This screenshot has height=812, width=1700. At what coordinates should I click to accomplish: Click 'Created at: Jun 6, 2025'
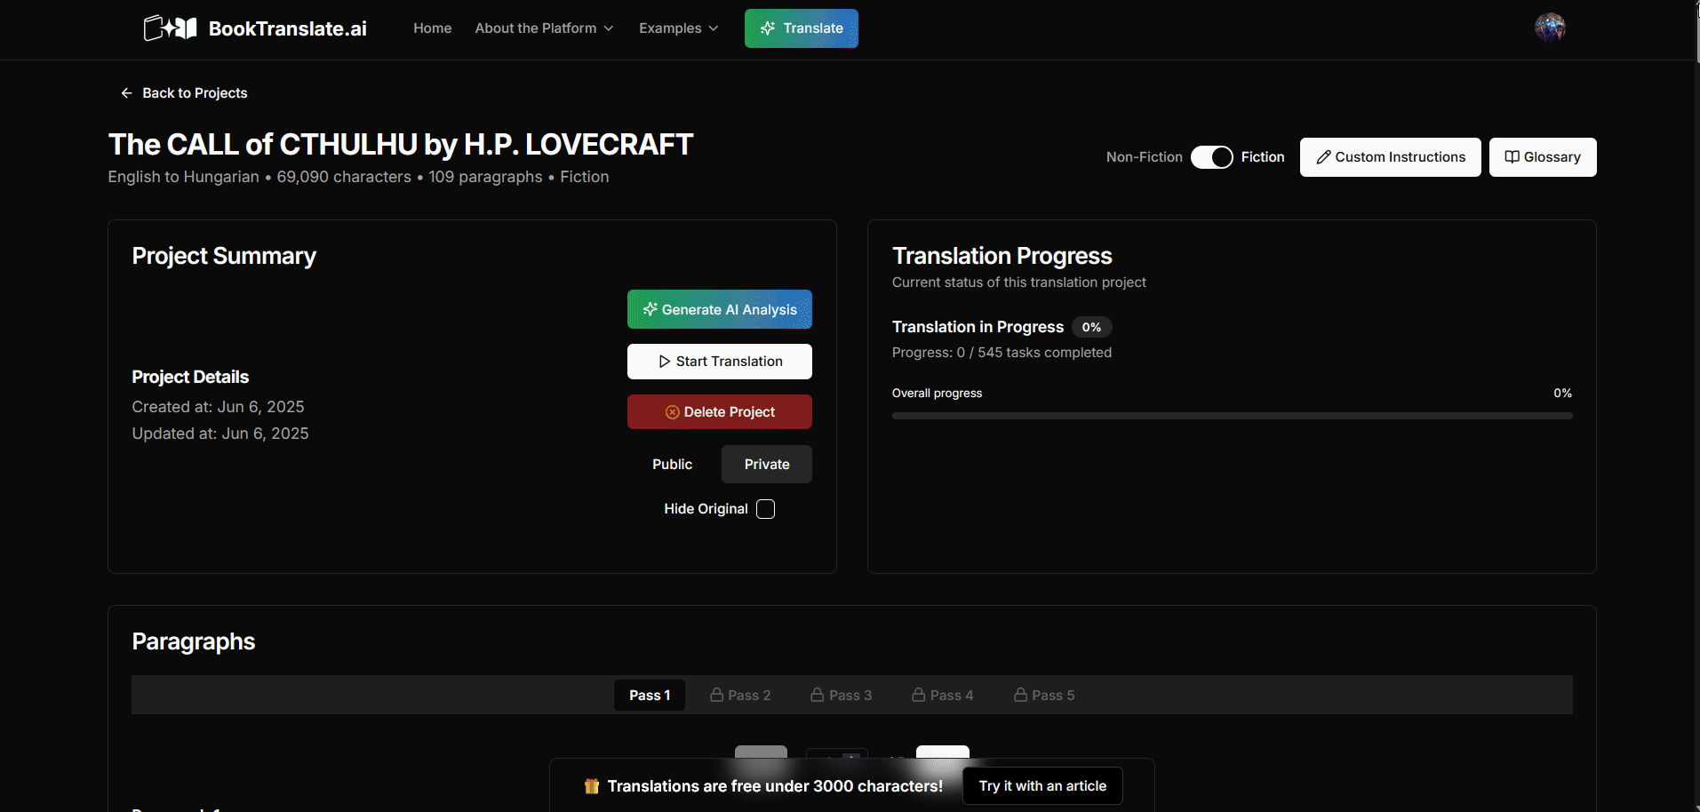click(218, 407)
